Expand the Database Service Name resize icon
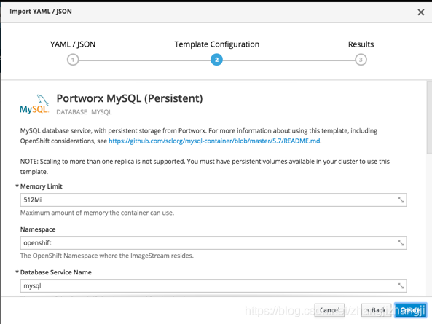 (401, 285)
